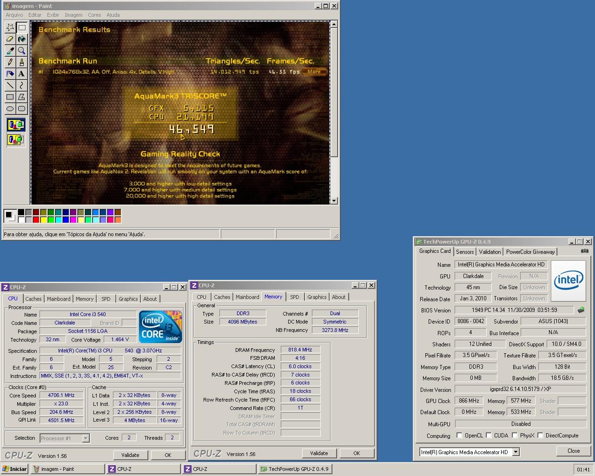Switch to the imagem - Paint taskbar item

[x=67, y=469]
